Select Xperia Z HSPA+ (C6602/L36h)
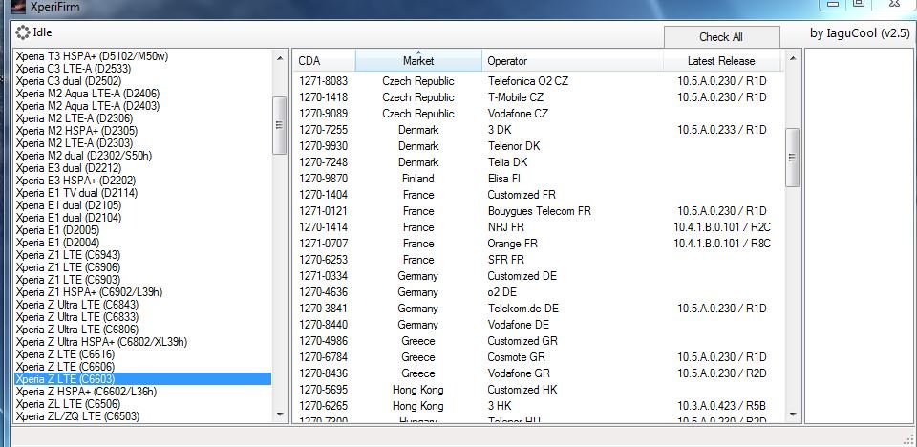Screen dimensions: 917x447 click(x=142, y=392)
